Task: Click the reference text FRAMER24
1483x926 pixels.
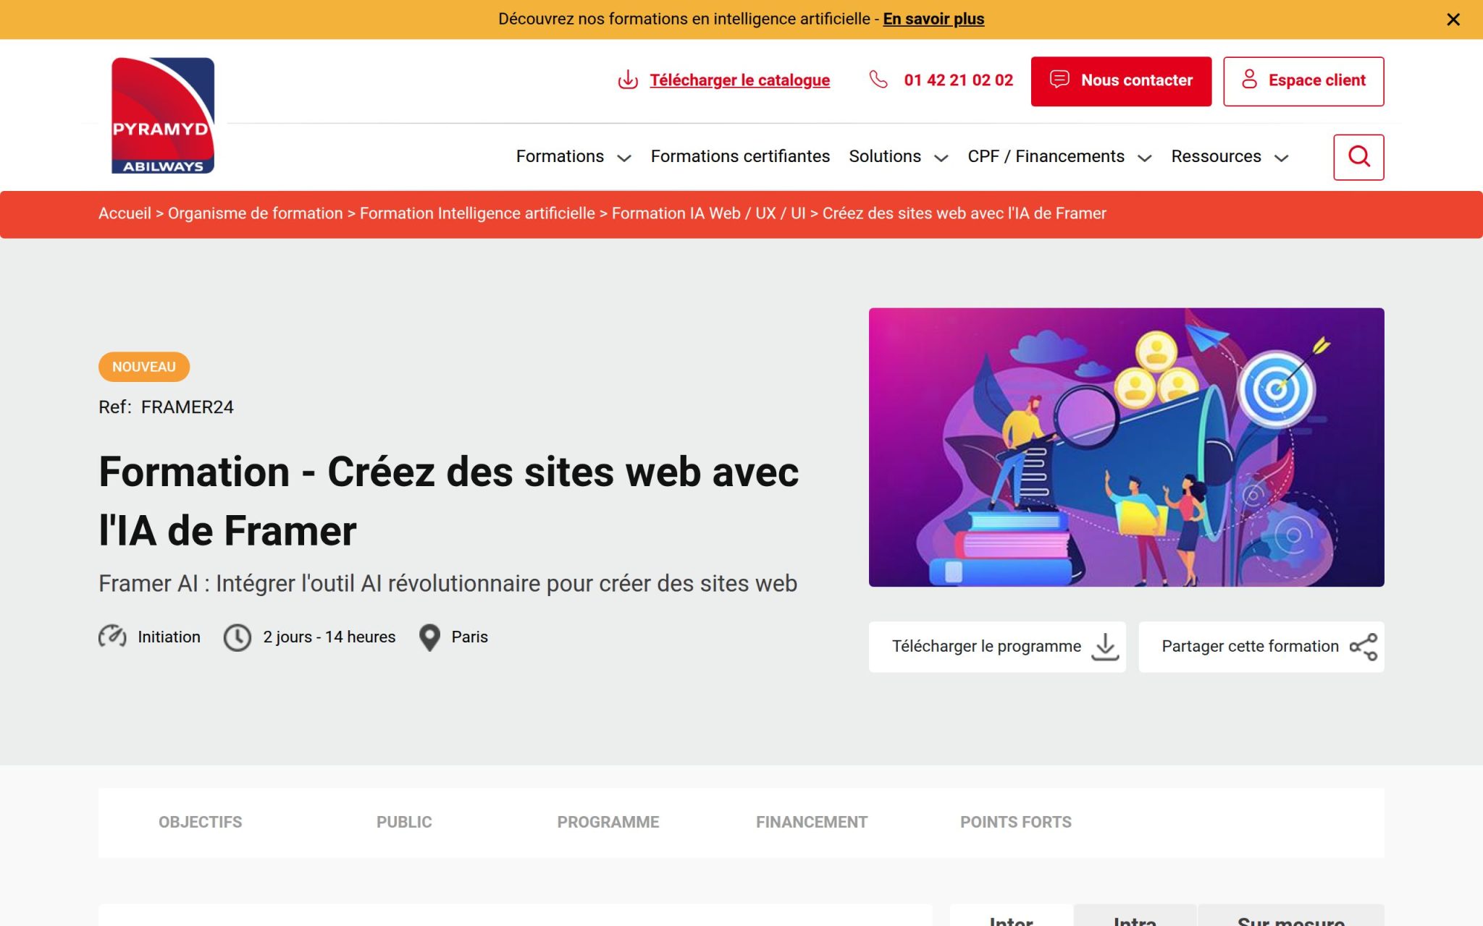Action: [187, 407]
